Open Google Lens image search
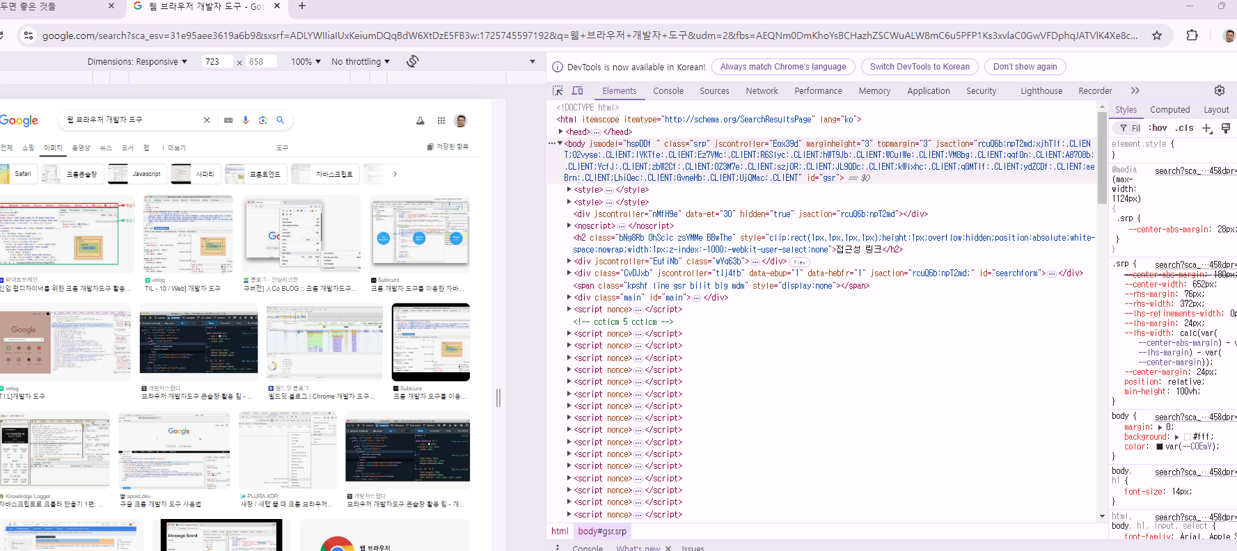 263,120
